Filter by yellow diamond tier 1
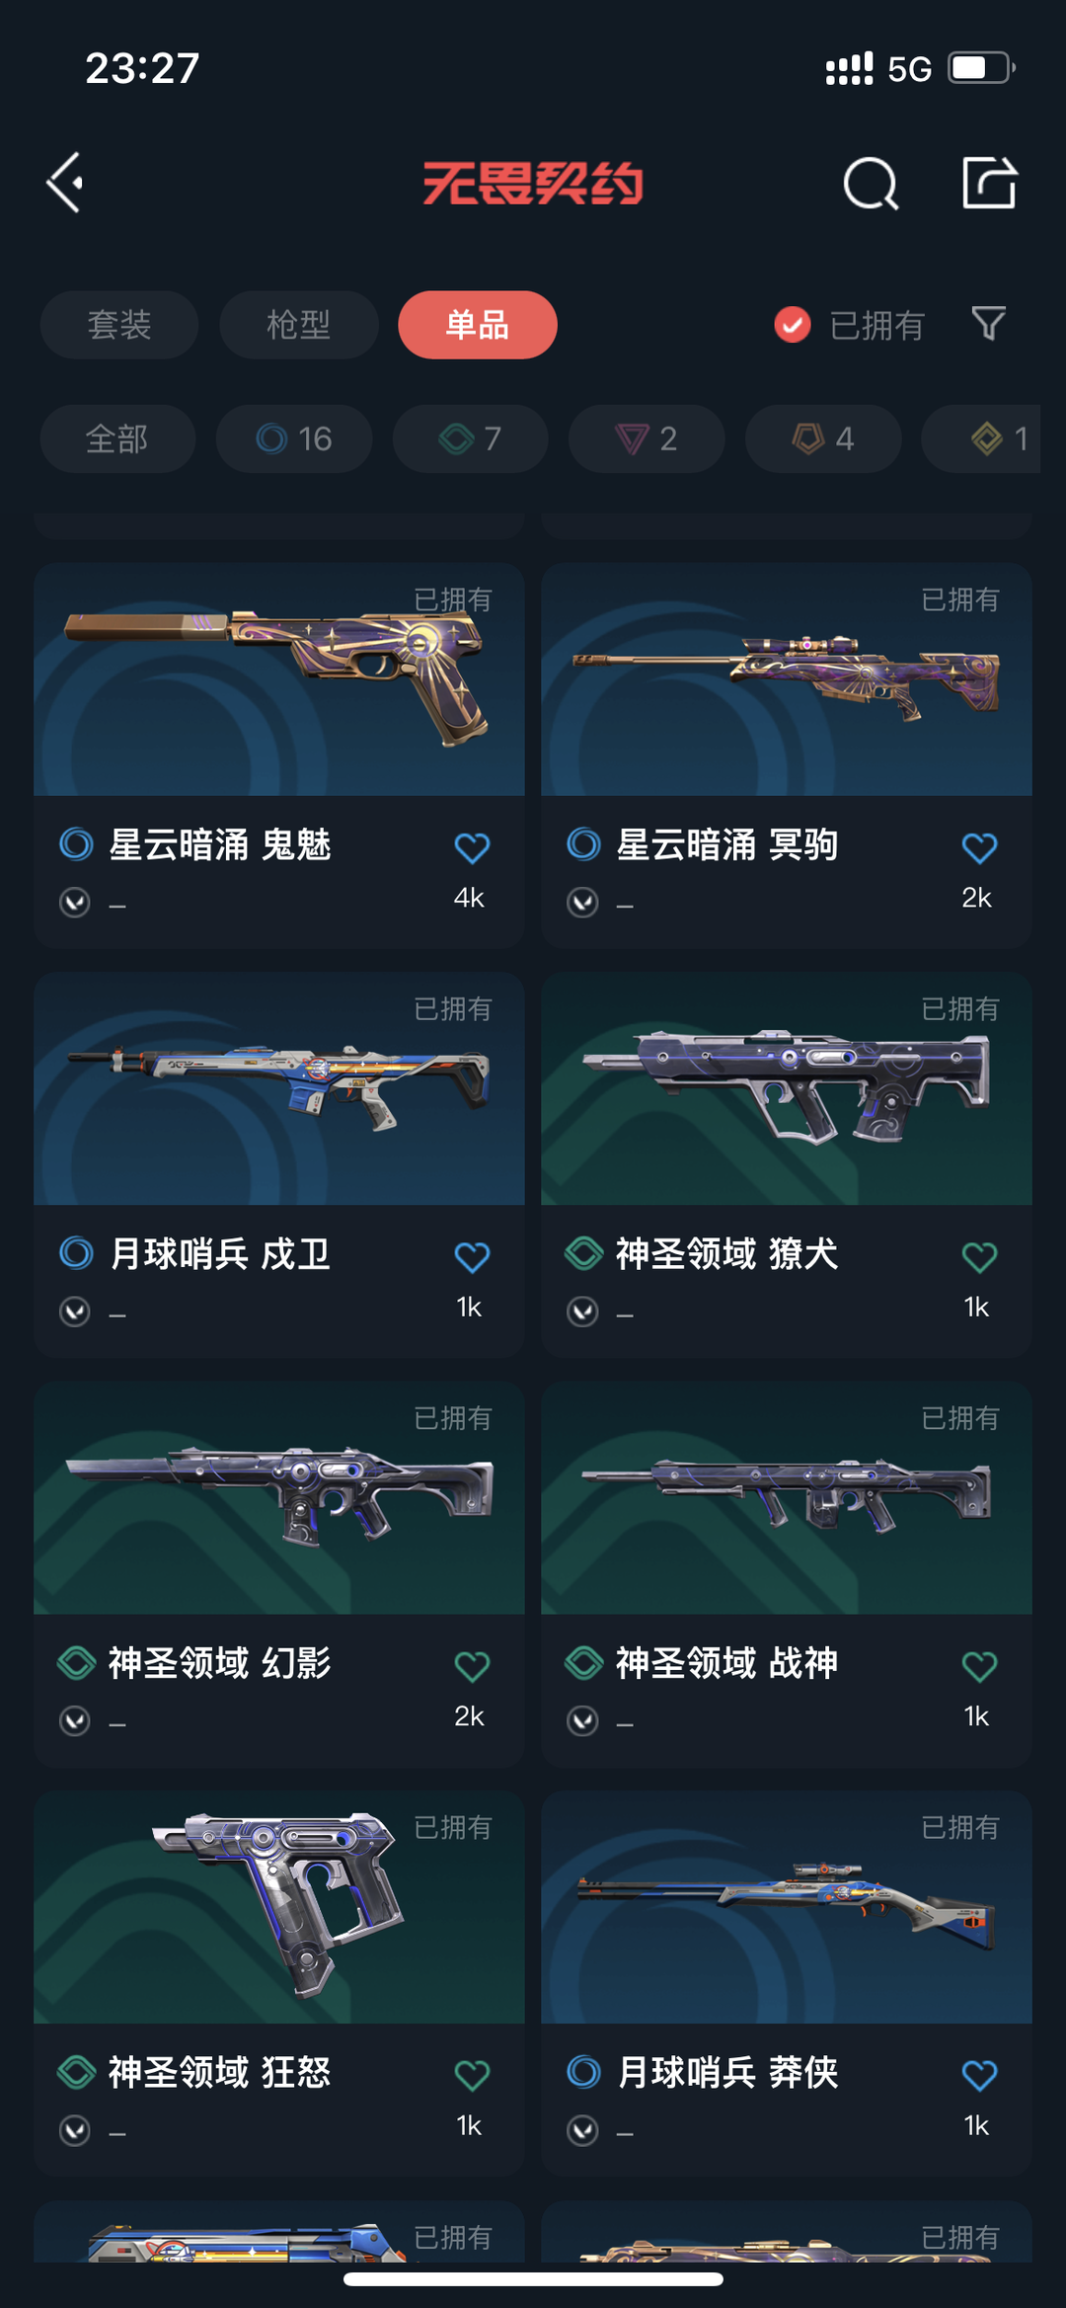This screenshot has width=1066, height=2308. click(x=981, y=438)
